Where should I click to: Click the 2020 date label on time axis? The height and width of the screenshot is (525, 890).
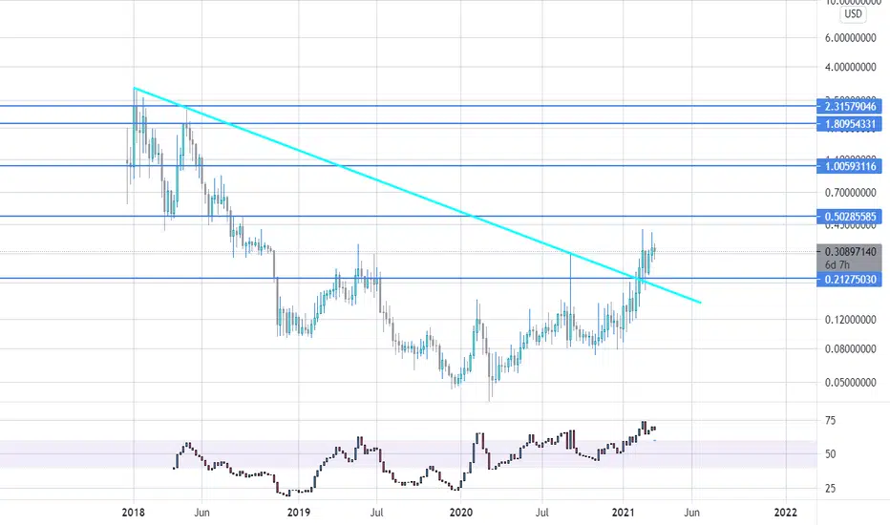coord(461,513)
